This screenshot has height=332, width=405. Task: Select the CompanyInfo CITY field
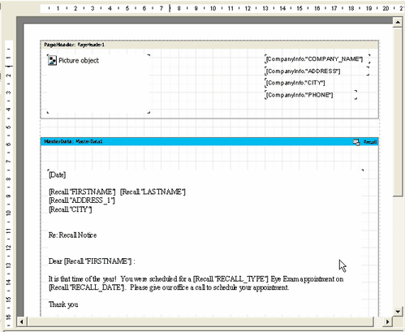295,83
